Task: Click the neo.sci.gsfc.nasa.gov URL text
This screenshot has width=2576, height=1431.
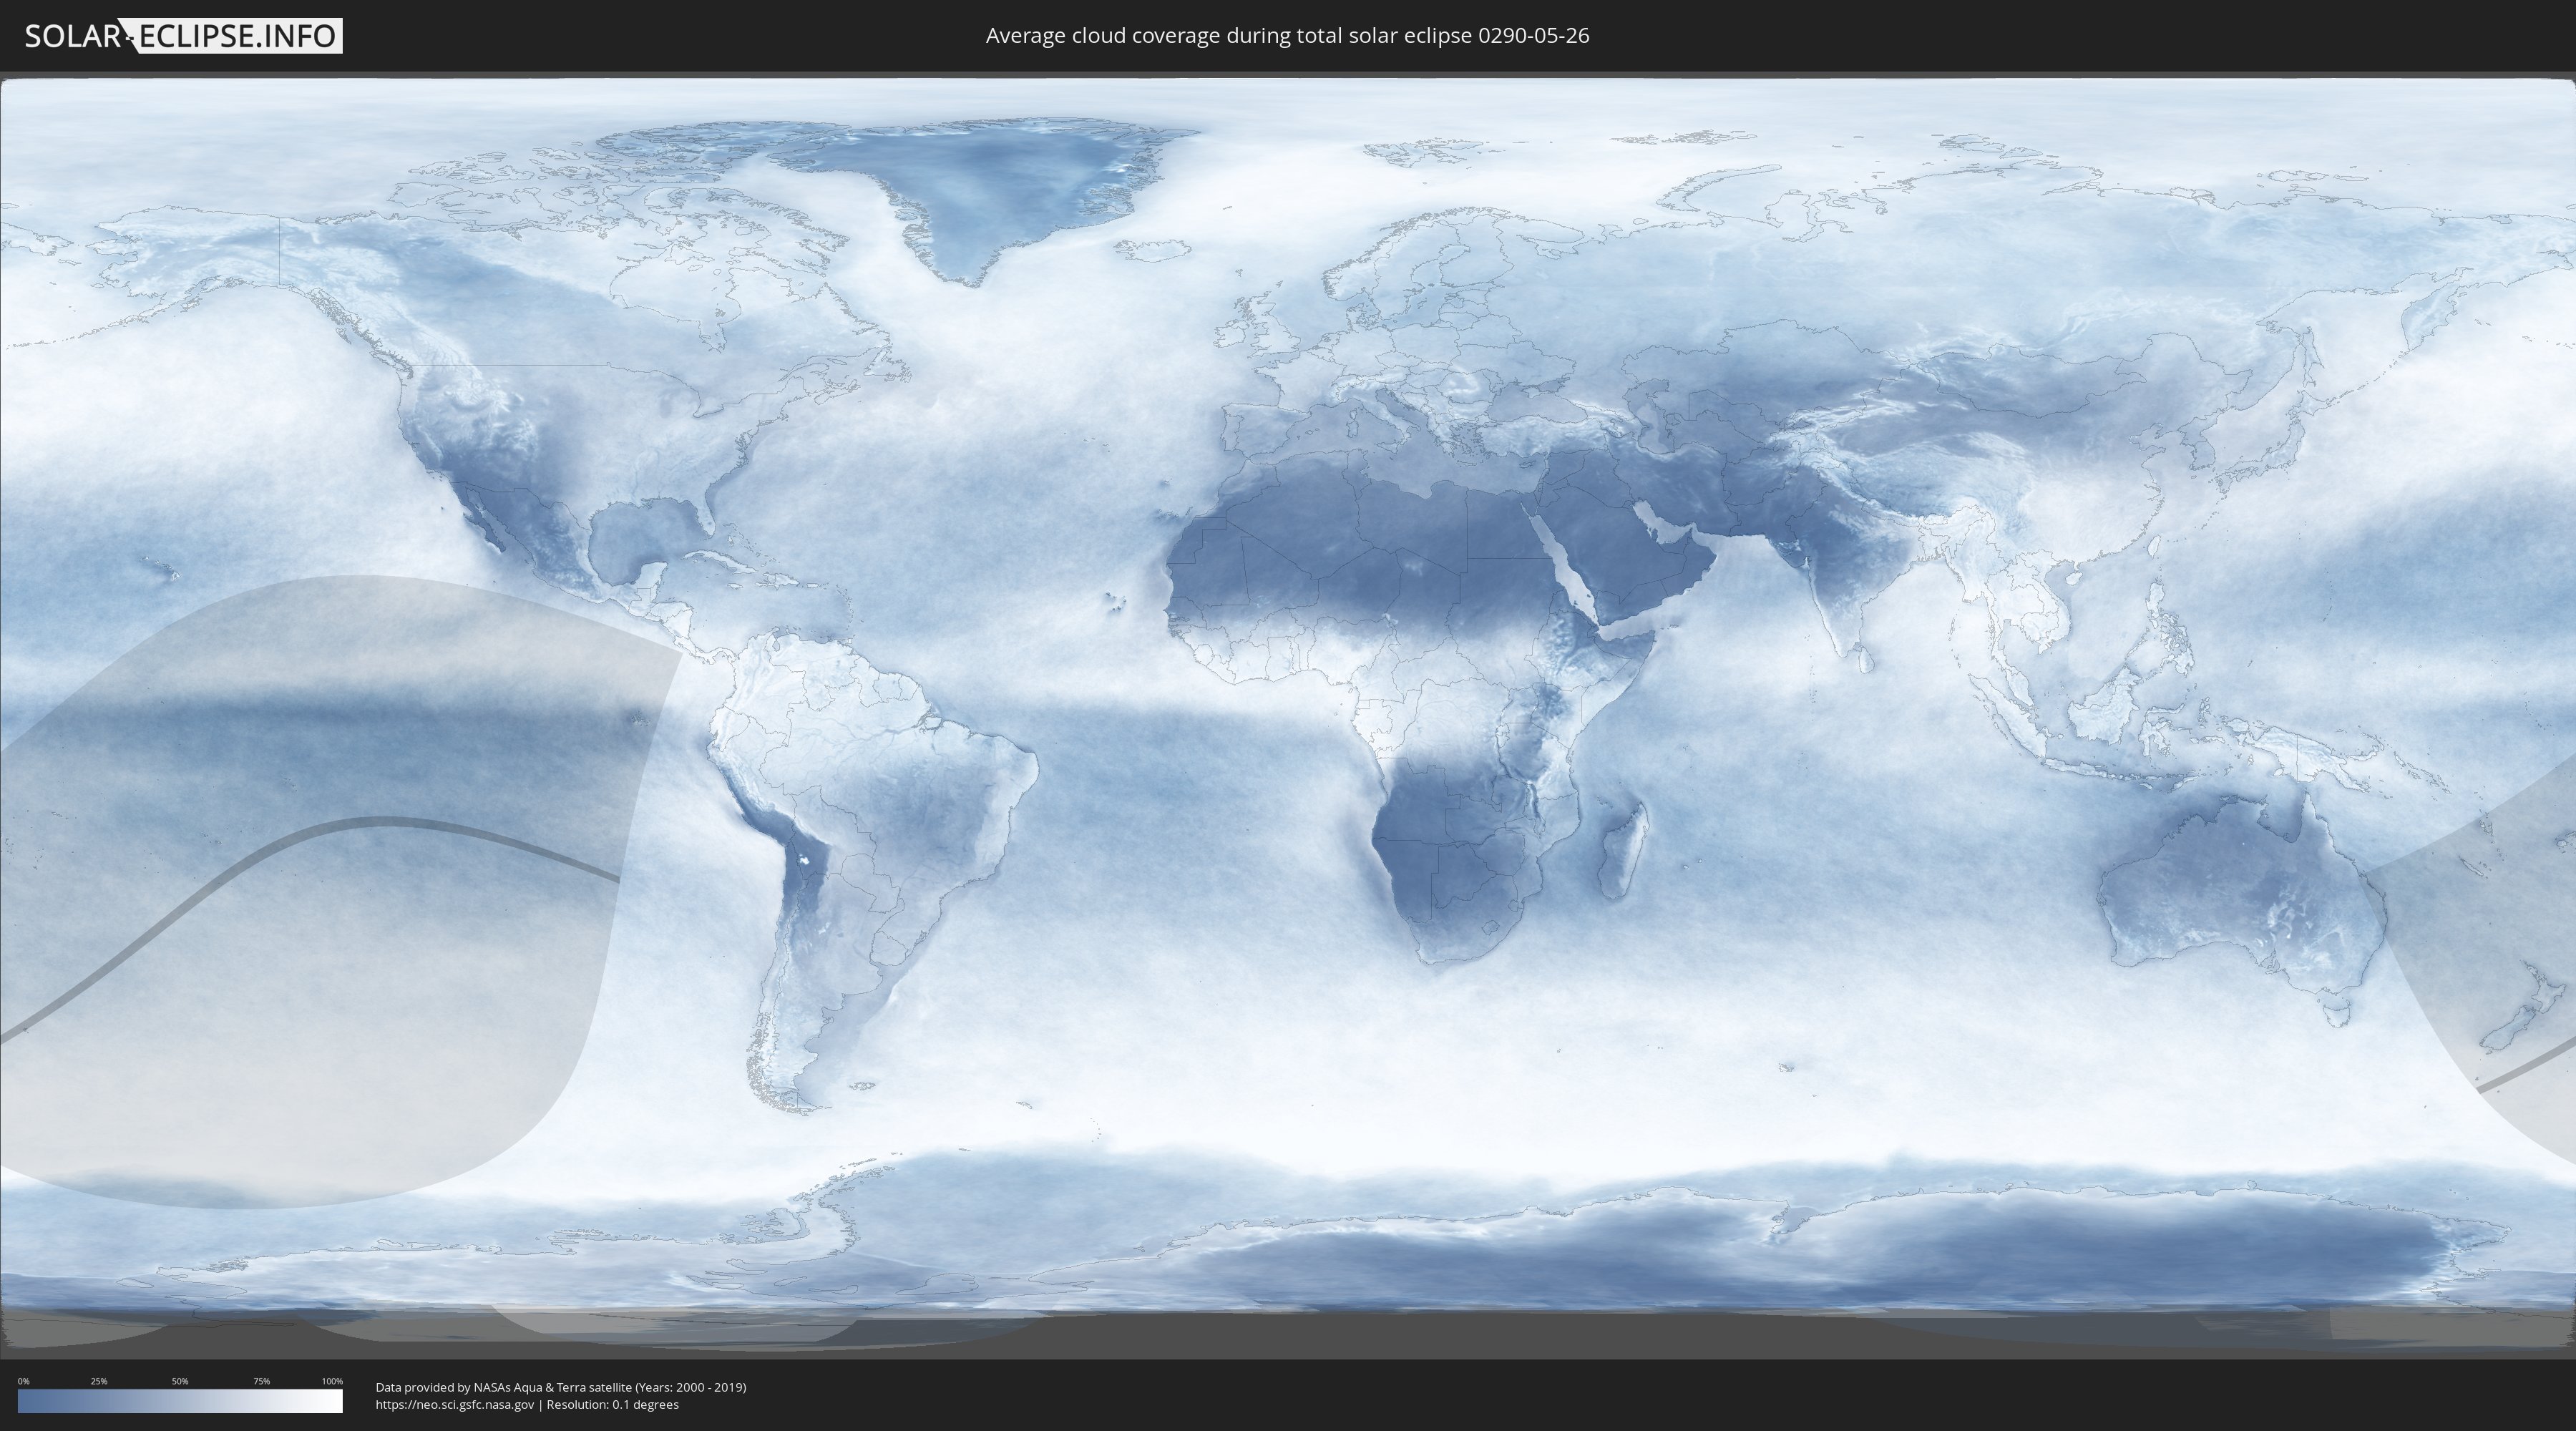Action: coord(455,1404)
